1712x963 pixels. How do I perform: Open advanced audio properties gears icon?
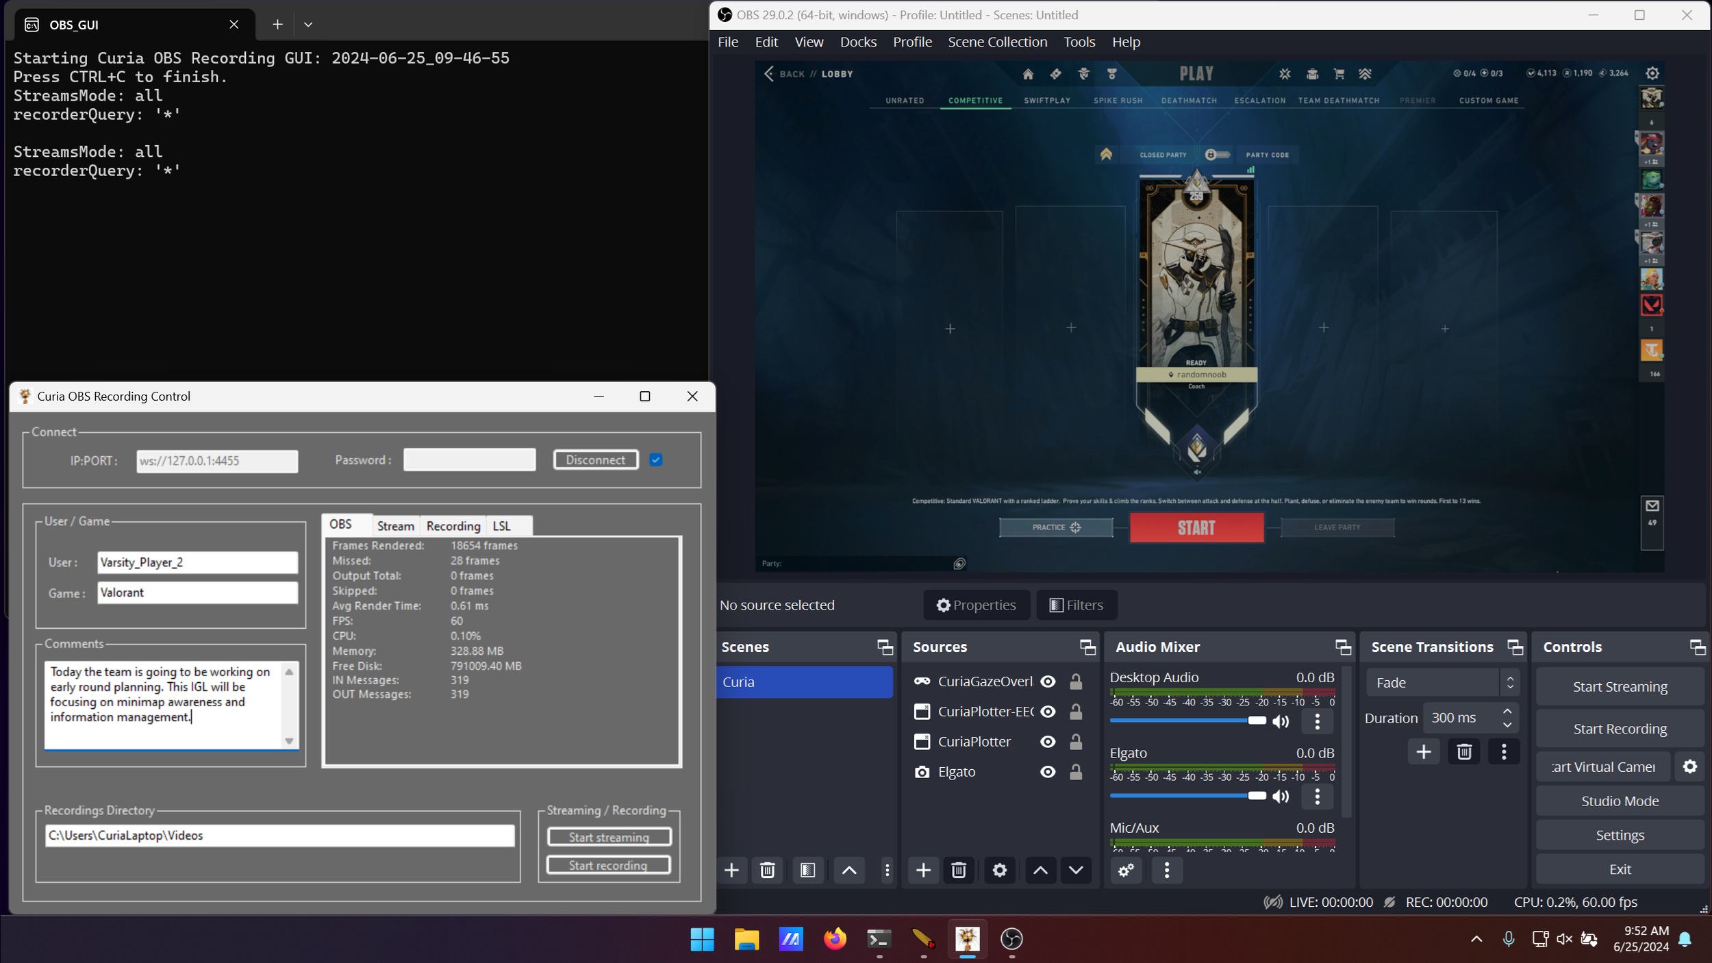[1126, 870]
